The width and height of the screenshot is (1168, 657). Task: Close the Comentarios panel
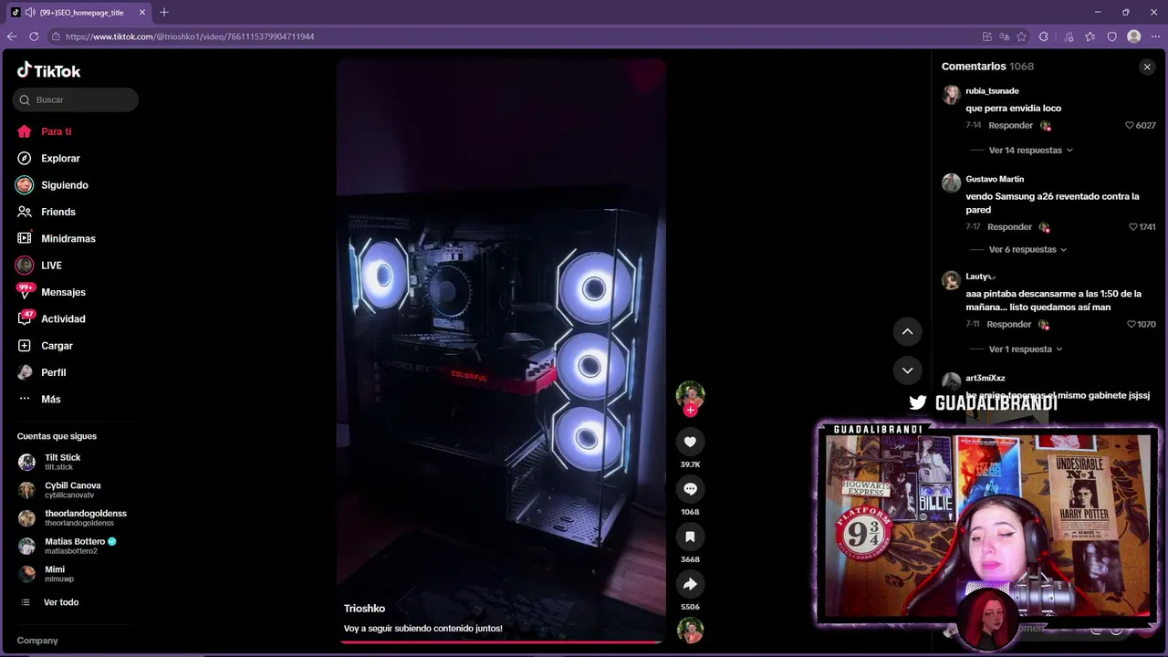pyautogui.click(x=1147, y=67)
